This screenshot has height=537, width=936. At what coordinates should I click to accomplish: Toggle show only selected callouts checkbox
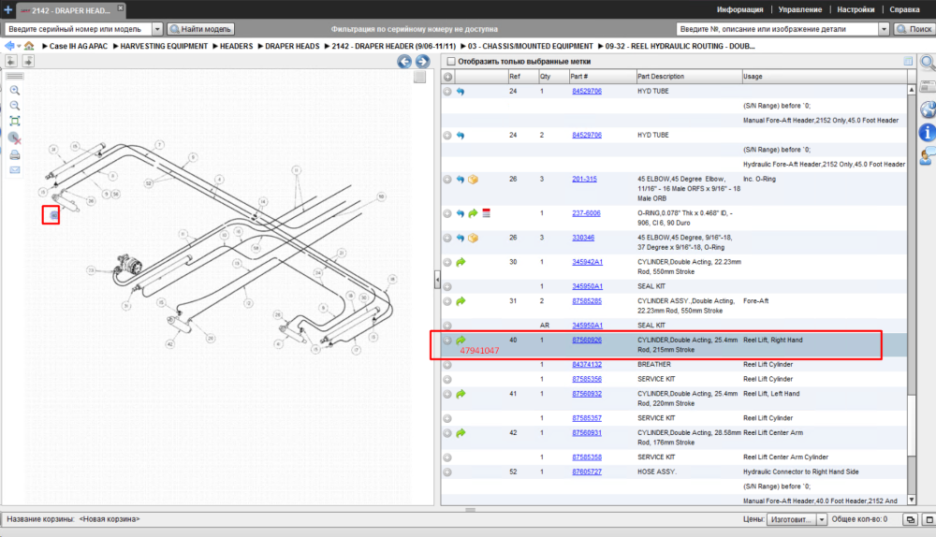click(451, 62)
